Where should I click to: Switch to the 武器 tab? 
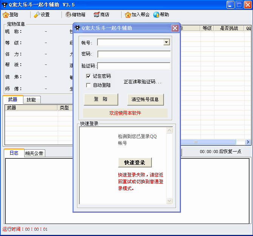[13, 100]
